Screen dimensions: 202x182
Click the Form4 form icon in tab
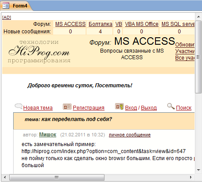[x=6, y=6]
